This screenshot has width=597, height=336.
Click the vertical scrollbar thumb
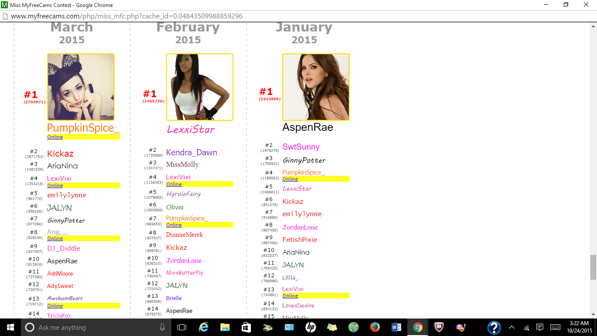(x=593, y=267)
